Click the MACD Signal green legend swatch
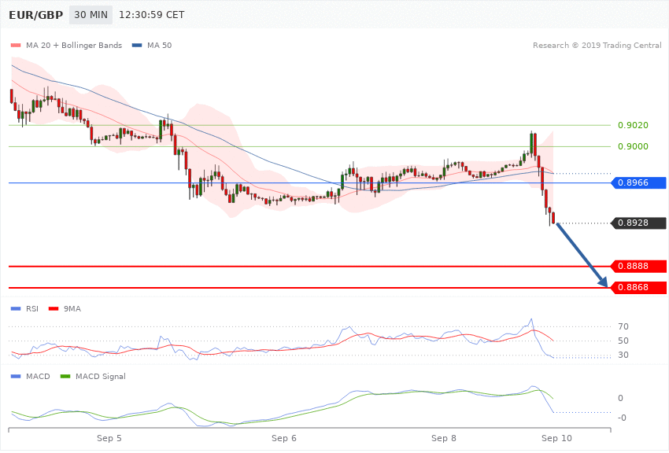The image size is (669, 453). (65, 376)
